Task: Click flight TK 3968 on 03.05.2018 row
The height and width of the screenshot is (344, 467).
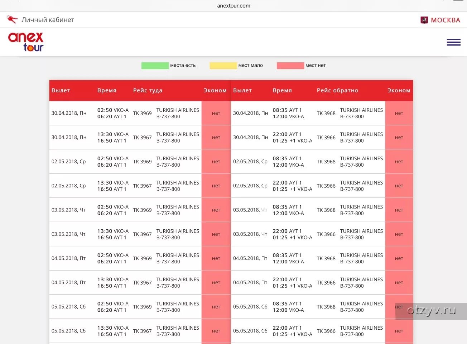Action: 326,210
